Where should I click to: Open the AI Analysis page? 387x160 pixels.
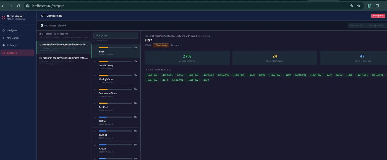[17, 45]
